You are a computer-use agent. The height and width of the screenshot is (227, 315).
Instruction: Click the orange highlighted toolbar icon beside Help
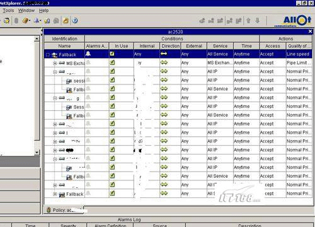(66, 21)
